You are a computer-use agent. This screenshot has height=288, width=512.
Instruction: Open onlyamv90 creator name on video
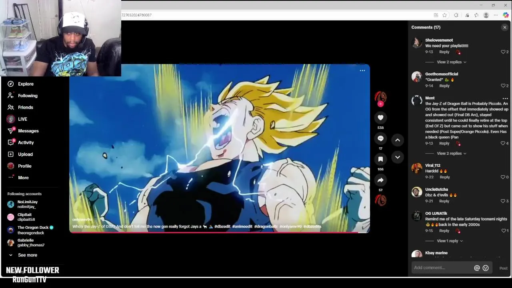[x=82, y=220]
